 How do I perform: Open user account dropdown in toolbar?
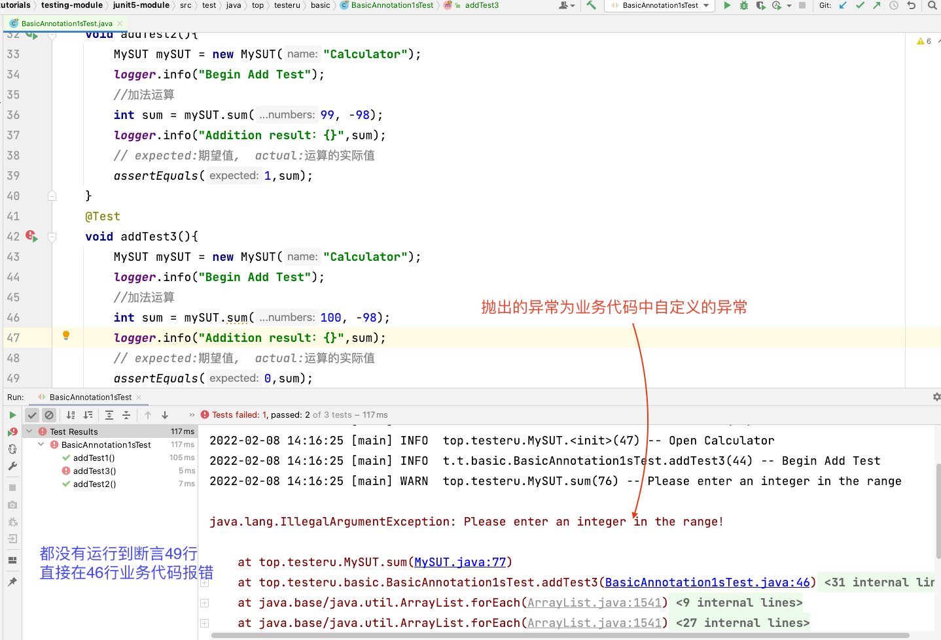pyautogui.click(x=567, y=5)
